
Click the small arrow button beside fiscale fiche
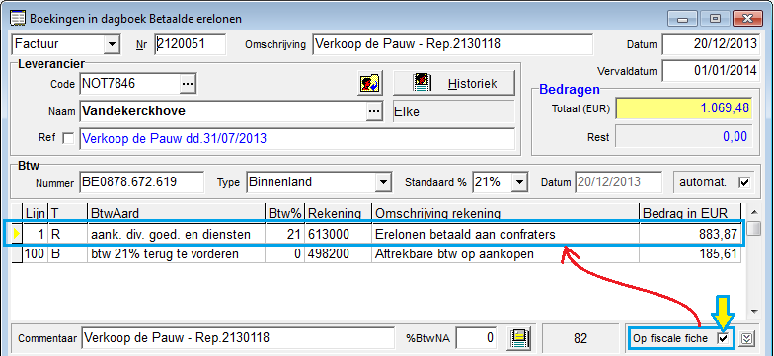(748, 338)
